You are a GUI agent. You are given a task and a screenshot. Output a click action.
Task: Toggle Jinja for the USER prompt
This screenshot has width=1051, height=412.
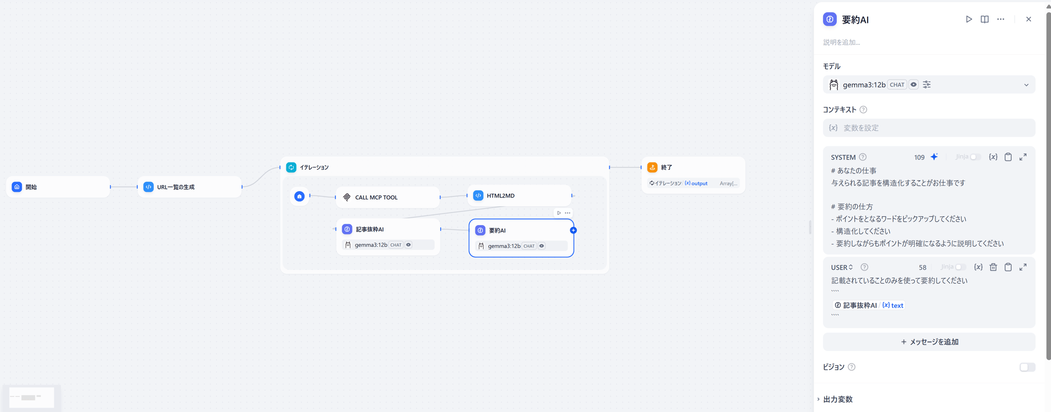coord(960,267)
